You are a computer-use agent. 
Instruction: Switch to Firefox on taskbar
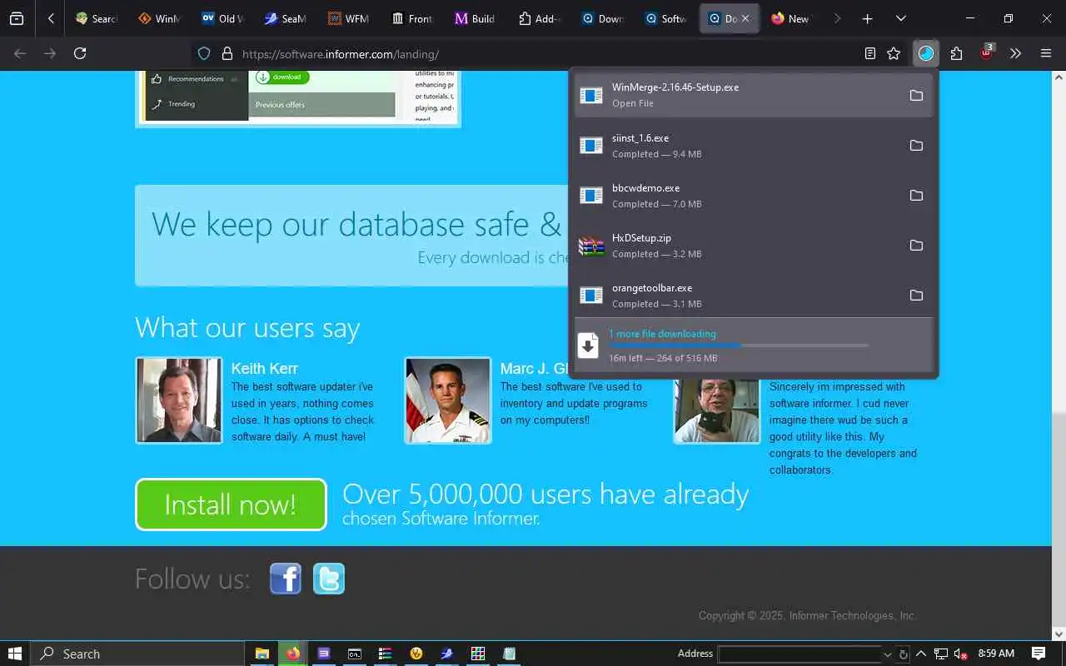(292, 654)
